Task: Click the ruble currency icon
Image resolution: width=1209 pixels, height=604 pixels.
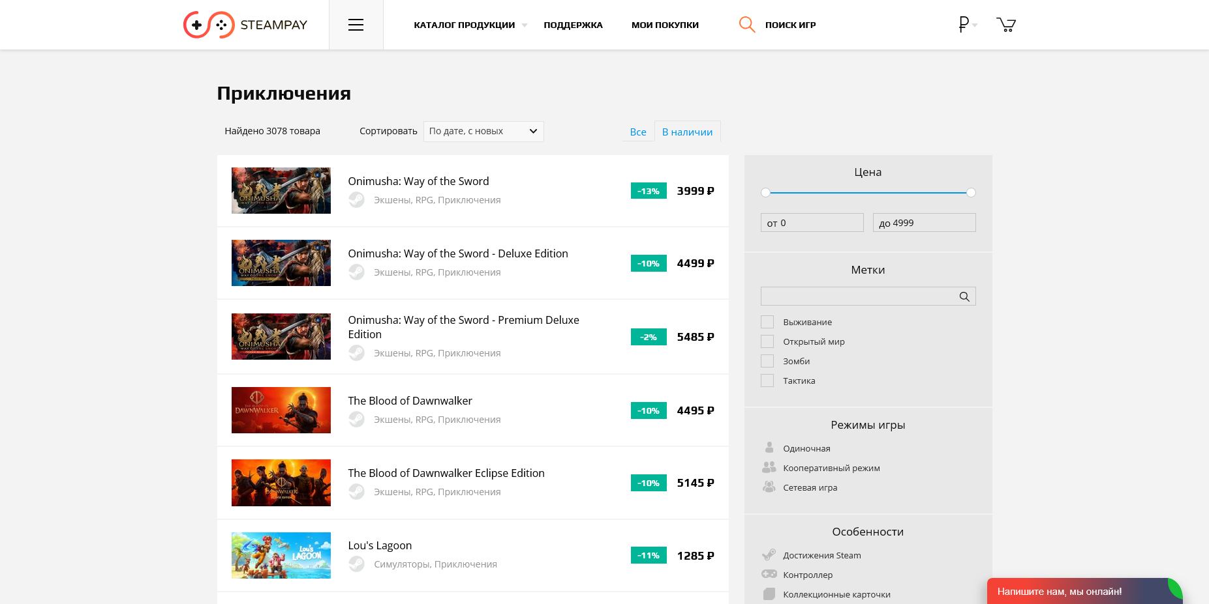Action: pos(964,24)
